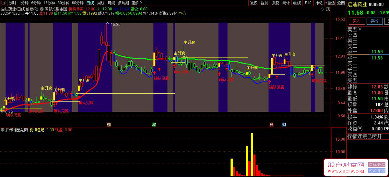Click the 最高 value 11.80
This screenshot has height=177, width=389.
(x=377, y=93)
